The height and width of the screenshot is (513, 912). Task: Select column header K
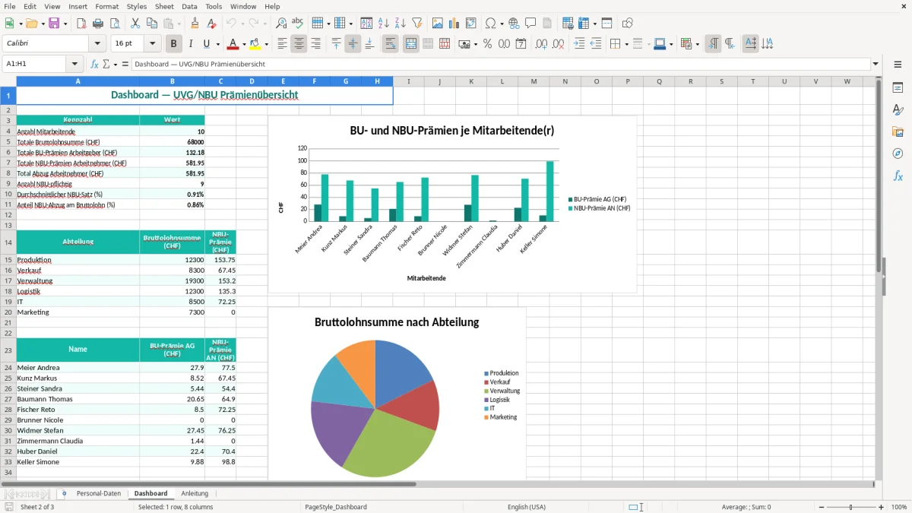tap(471, 81)
